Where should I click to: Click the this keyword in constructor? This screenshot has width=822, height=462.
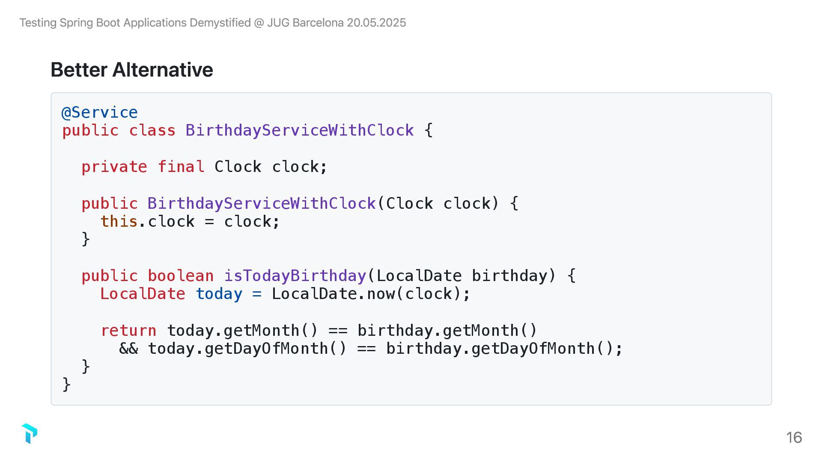[x=119, y=222]
